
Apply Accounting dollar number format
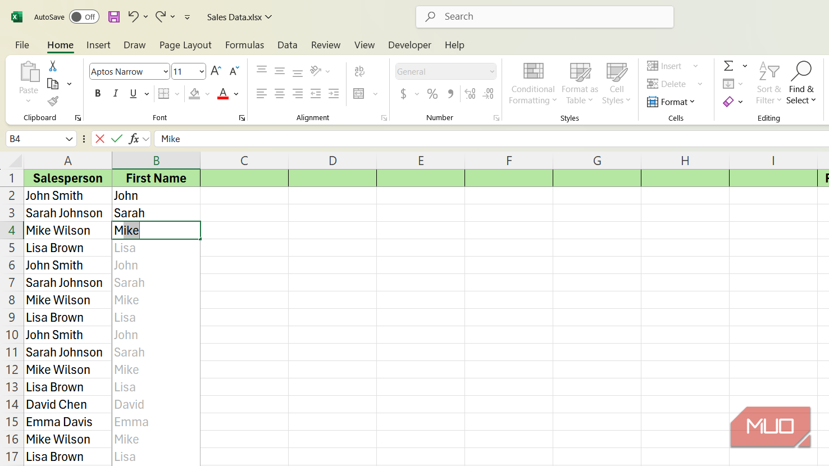pos(403,94)
